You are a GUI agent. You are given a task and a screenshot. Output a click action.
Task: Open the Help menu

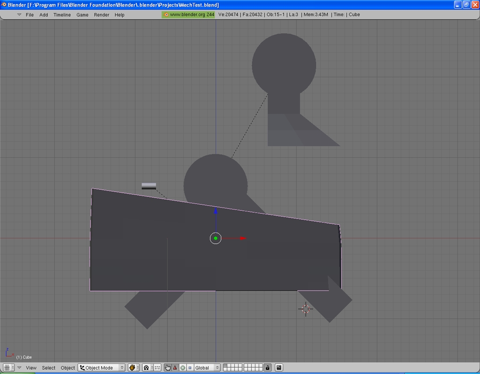(x=120, y=15)
